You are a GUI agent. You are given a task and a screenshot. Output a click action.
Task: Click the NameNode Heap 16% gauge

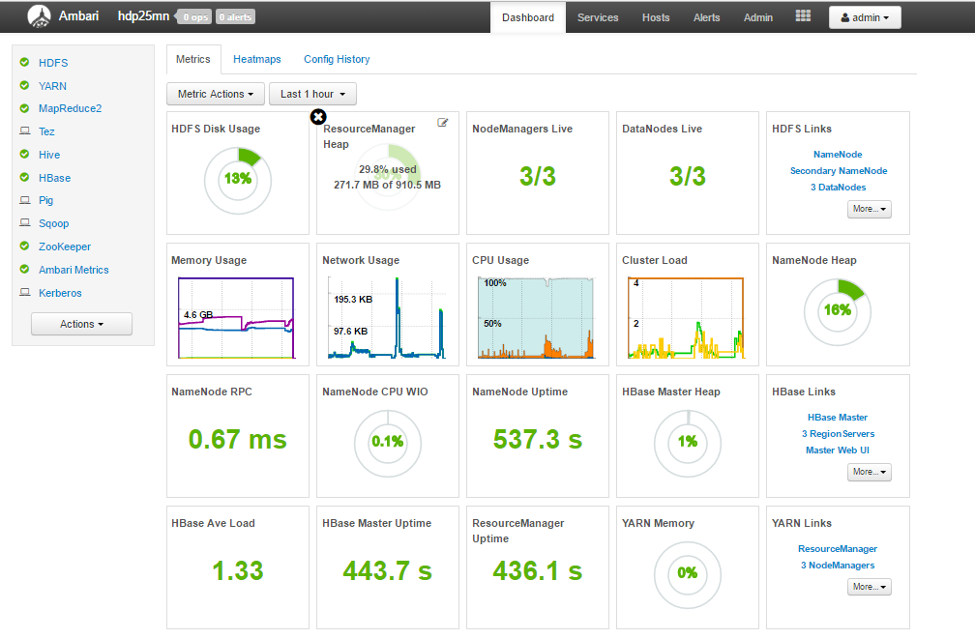pyautogui.click(x=838, y=311)
